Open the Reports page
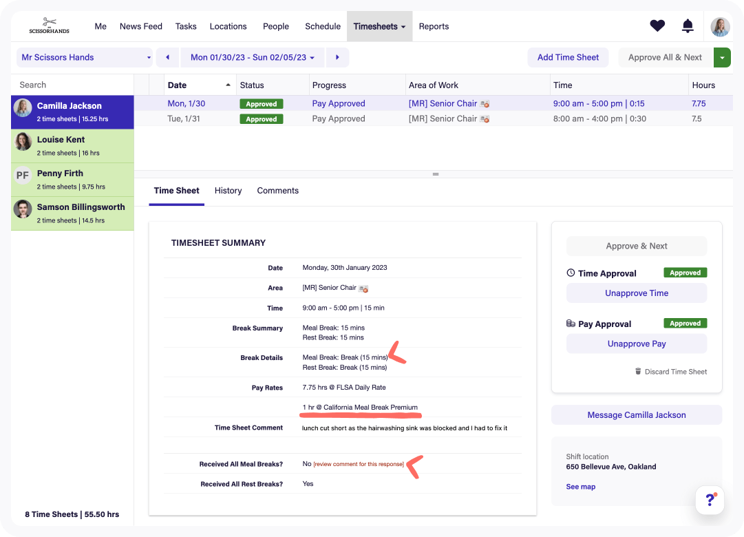Viewport: 744px width, 537px height. click(434, 27)
